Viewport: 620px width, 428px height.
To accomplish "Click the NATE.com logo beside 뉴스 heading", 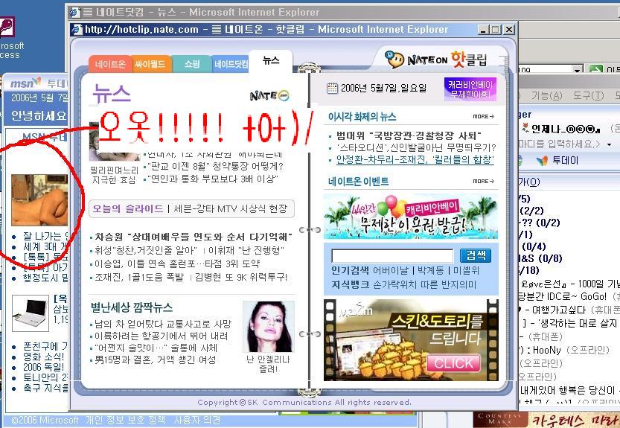I will point(269,95).
